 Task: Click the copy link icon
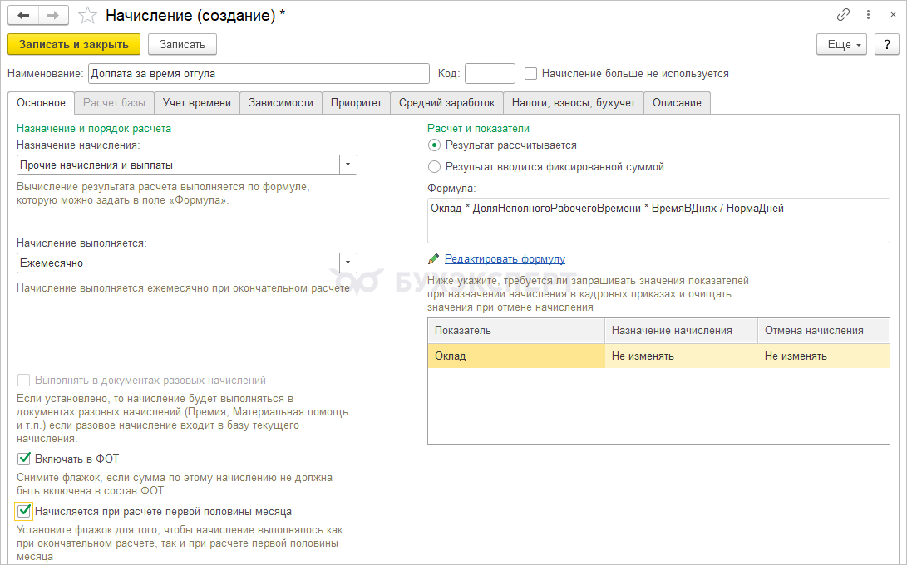coord(843,15)
